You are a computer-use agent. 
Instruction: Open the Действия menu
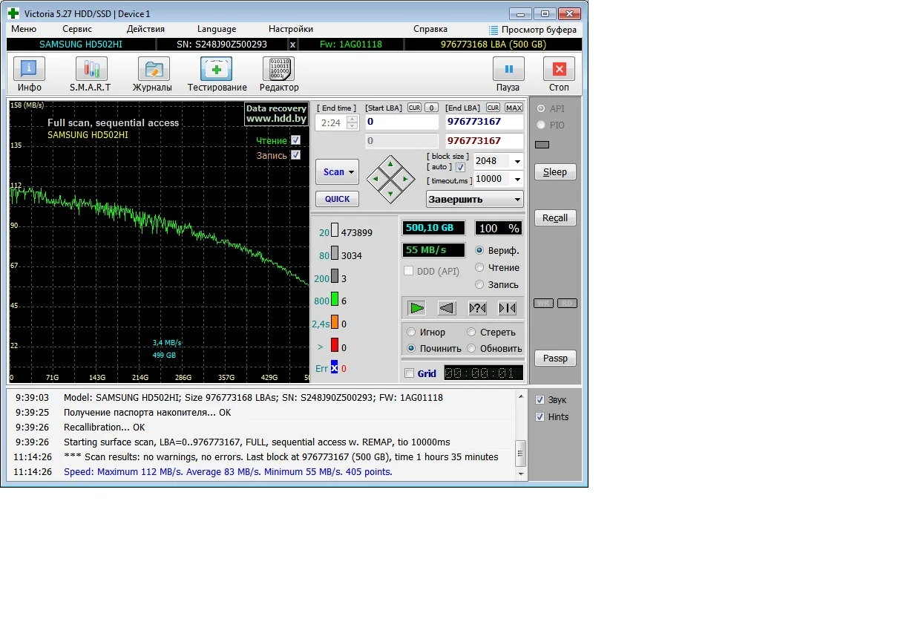click(x=145, y=29)
